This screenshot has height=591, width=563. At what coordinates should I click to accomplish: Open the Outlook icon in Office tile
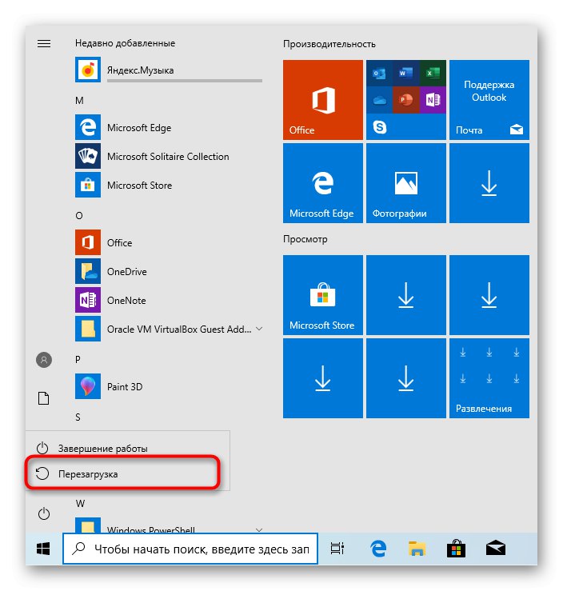click(379, 73)
